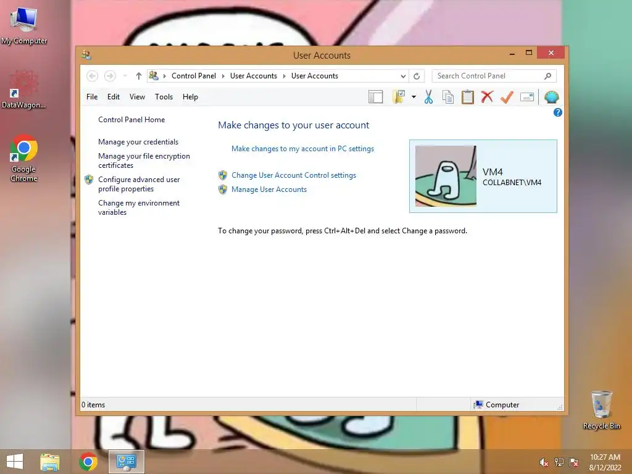Open Manage your credentials

(x=138, y=142)
